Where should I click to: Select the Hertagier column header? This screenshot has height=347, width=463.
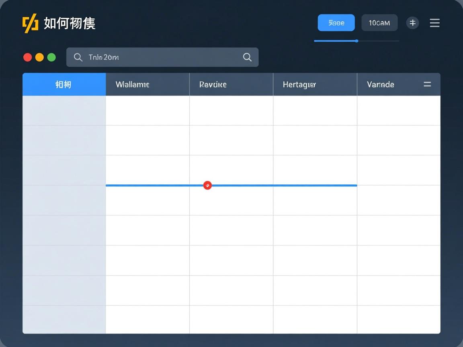[x=299, y=84]
